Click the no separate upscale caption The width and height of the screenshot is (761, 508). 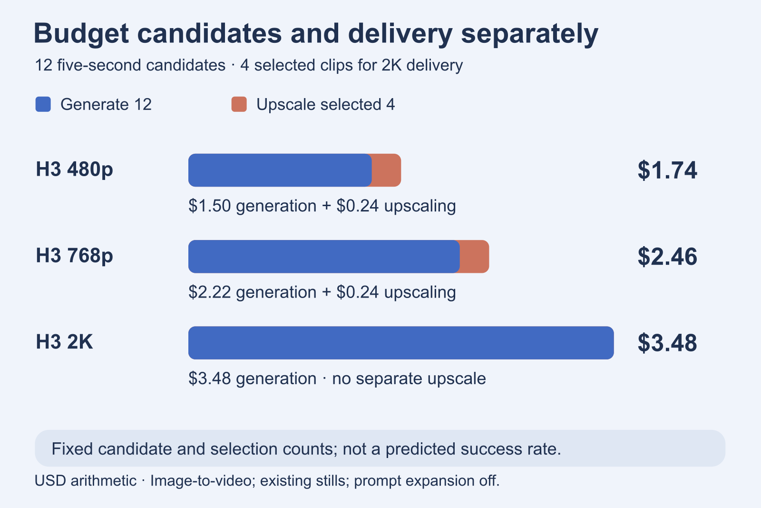click(x=409, y=379)
